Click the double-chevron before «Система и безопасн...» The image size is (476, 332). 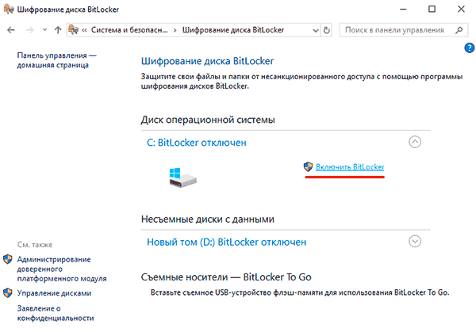(84, 30)
